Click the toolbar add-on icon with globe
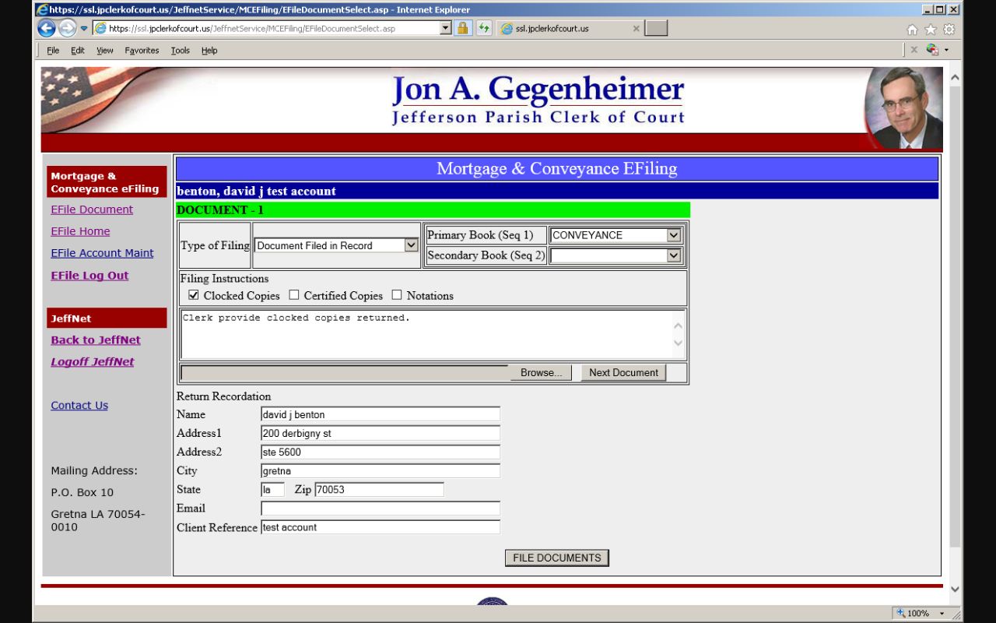Image resolution: width=996 pixels, height=623 pixels. coord(932,50)
